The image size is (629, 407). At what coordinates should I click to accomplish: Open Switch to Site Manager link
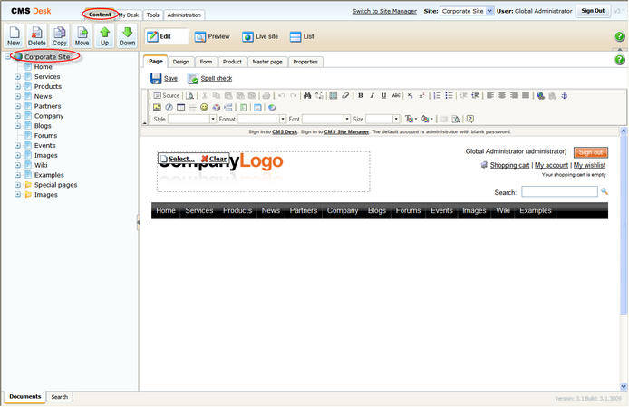pos(384,11)
